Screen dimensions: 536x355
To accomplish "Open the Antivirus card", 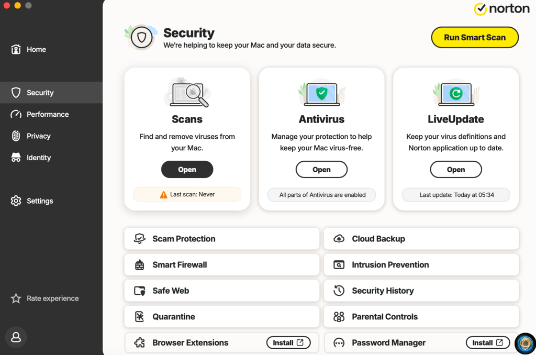I will 322,169.
